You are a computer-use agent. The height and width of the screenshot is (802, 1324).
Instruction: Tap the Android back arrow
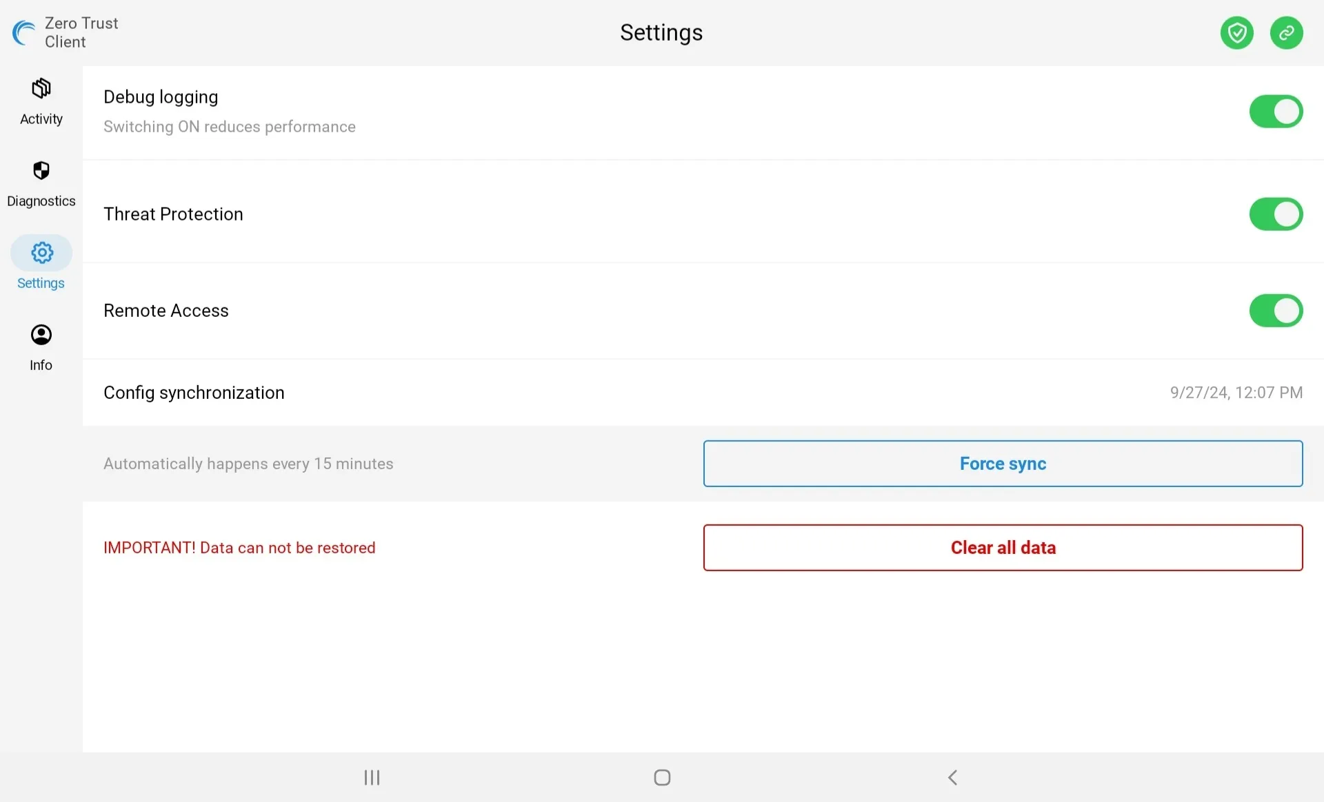point(952,777)
